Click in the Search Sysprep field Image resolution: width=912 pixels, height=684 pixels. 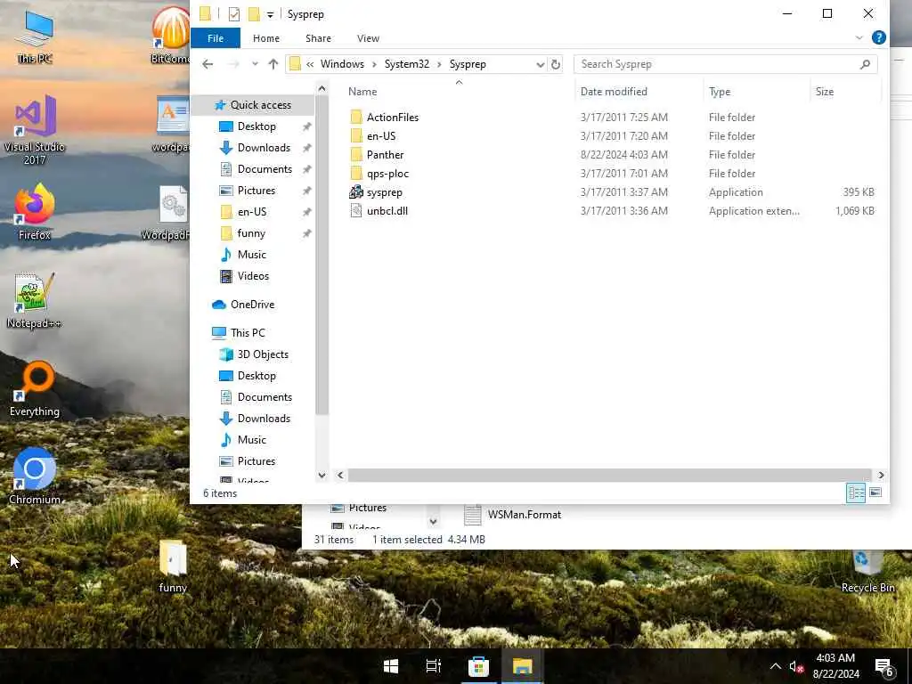(725, 64)
